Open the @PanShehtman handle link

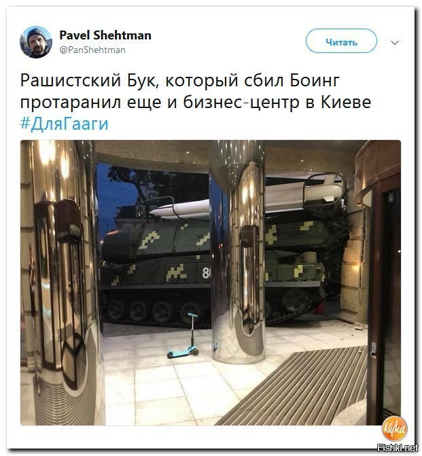pyautogui.click(x=92, y=50)
